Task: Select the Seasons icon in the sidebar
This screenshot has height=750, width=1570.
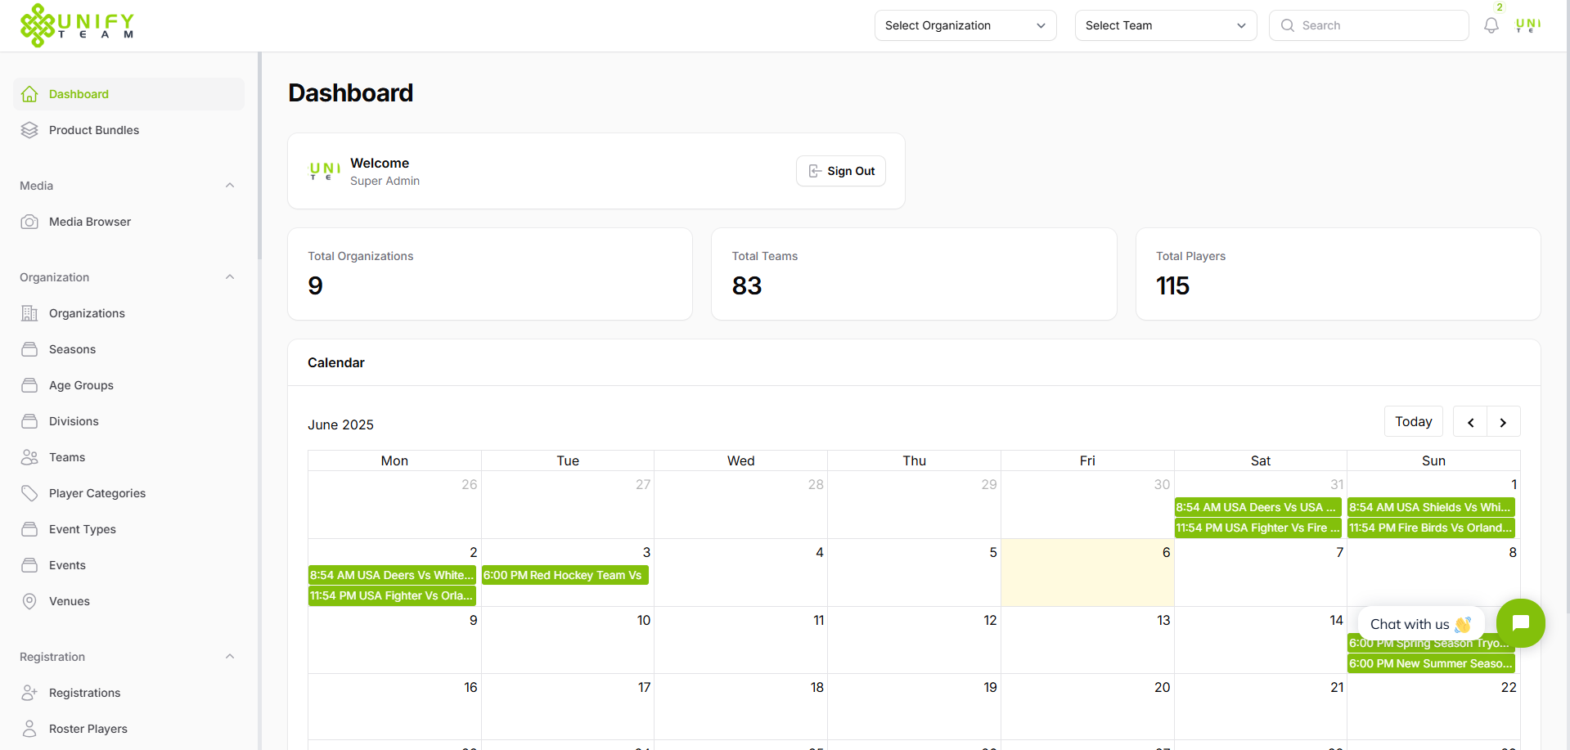Action: pyautogui.click(x=29, y=349)
